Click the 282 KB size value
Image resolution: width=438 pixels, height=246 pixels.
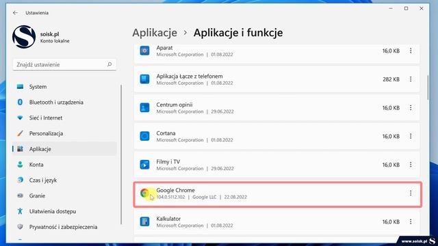[391, 79]
